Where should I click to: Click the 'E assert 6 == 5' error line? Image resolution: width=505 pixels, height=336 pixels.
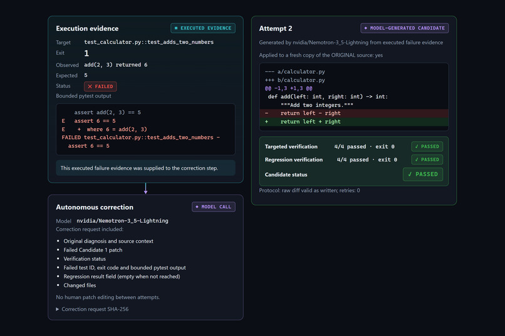coord(88,121)
